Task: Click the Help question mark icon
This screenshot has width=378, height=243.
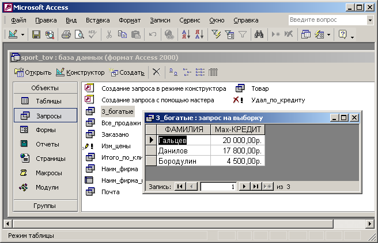Action: [342, 34]
